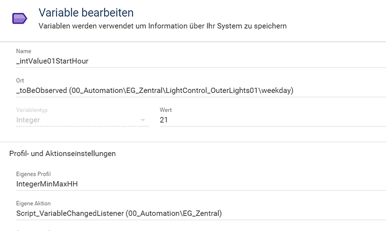Click the subtitle about Variablen speichern
The width and height of the screenshot is (386, 231).
162,26
